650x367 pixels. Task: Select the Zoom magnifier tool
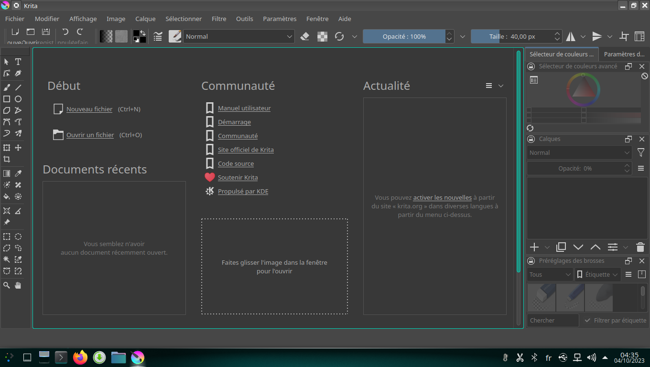point(7,285)
